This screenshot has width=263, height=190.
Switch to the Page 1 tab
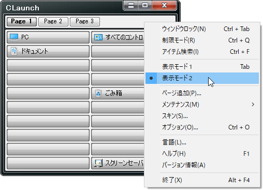22,22
